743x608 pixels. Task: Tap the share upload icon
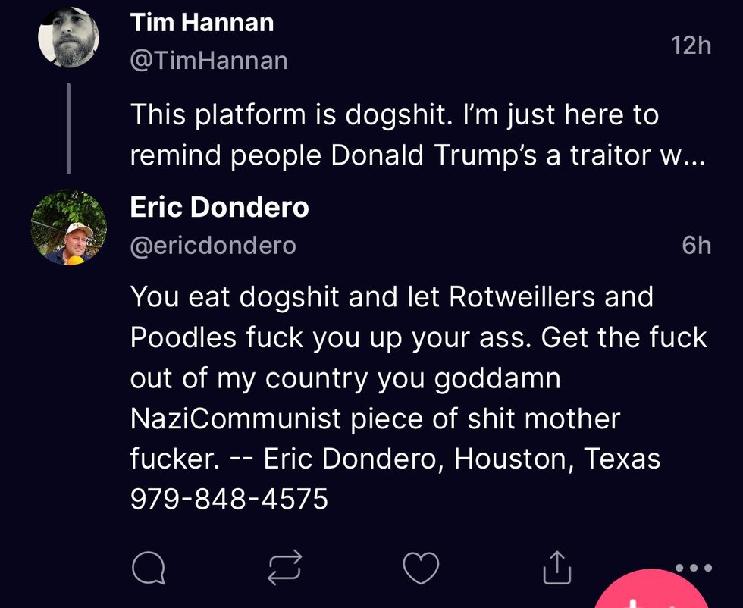pos(556,567)
